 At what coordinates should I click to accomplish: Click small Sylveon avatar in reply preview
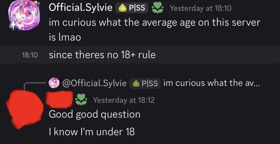coord(54,83)
